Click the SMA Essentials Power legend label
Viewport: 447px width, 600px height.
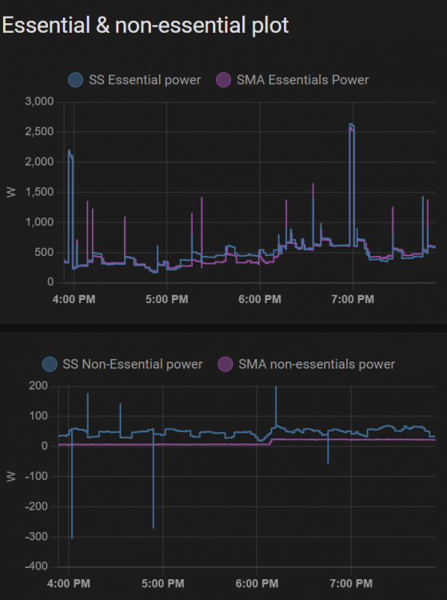[302, 80]
